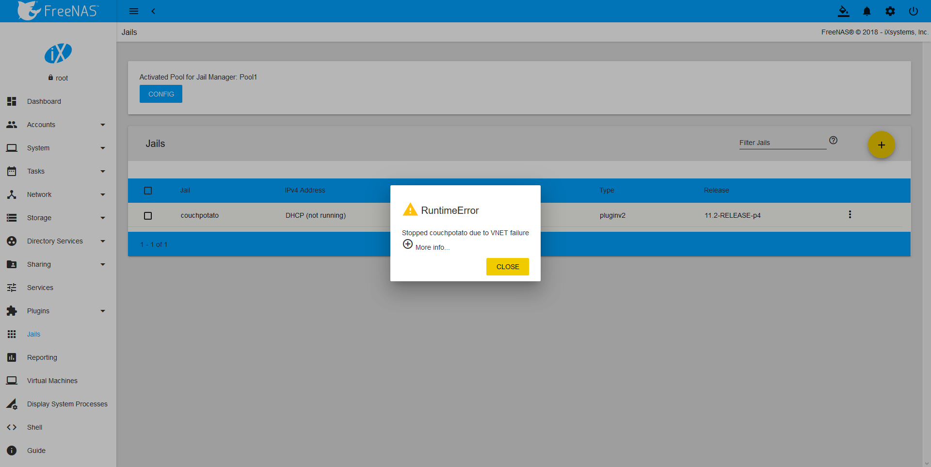Click the power icon in top bar
This screenshot has height=467, width=931.
(x=914, y=11)
